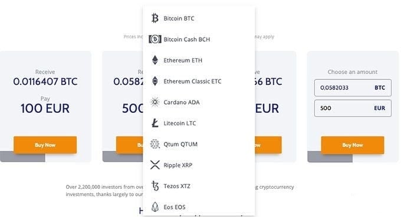Click Buy Now under 100 EUR
Image resolution: width=401 pixels, height=217 pixels.
click(45, 145)
